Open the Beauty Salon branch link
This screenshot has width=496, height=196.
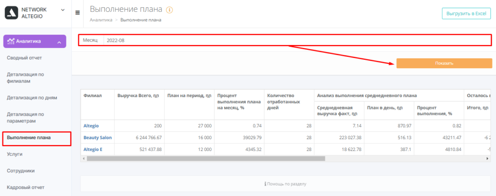97,138
